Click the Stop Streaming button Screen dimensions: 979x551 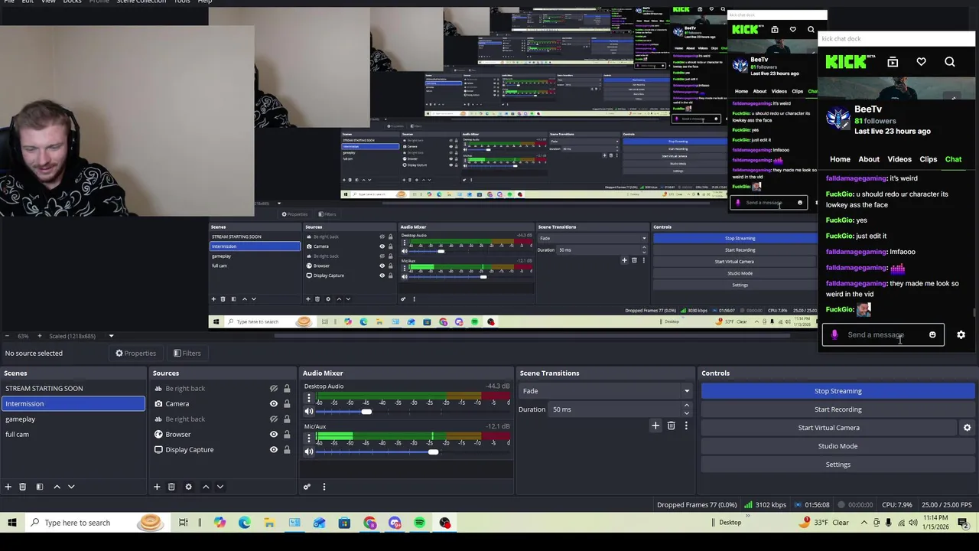pyautogui.click(x=838, y=391)
